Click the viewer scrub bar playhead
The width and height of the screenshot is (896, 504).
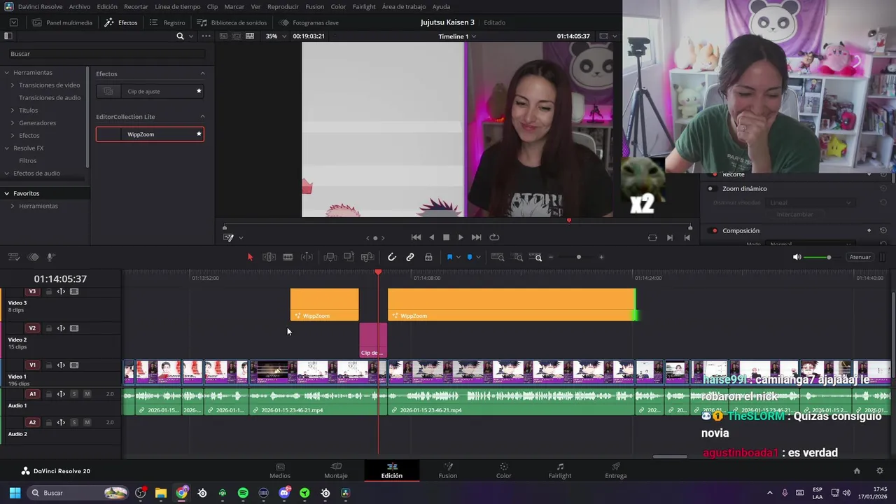coord(569,220)
